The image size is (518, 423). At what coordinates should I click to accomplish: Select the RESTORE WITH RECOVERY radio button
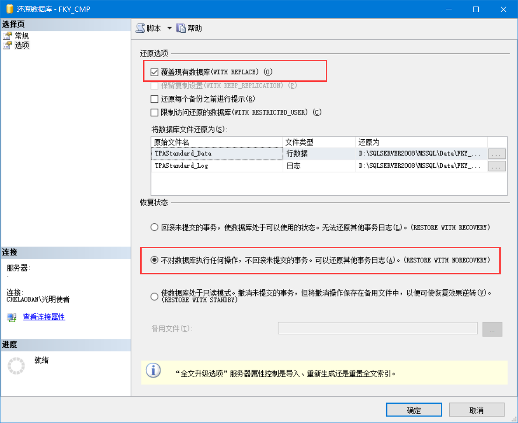[x=154, y=227]
